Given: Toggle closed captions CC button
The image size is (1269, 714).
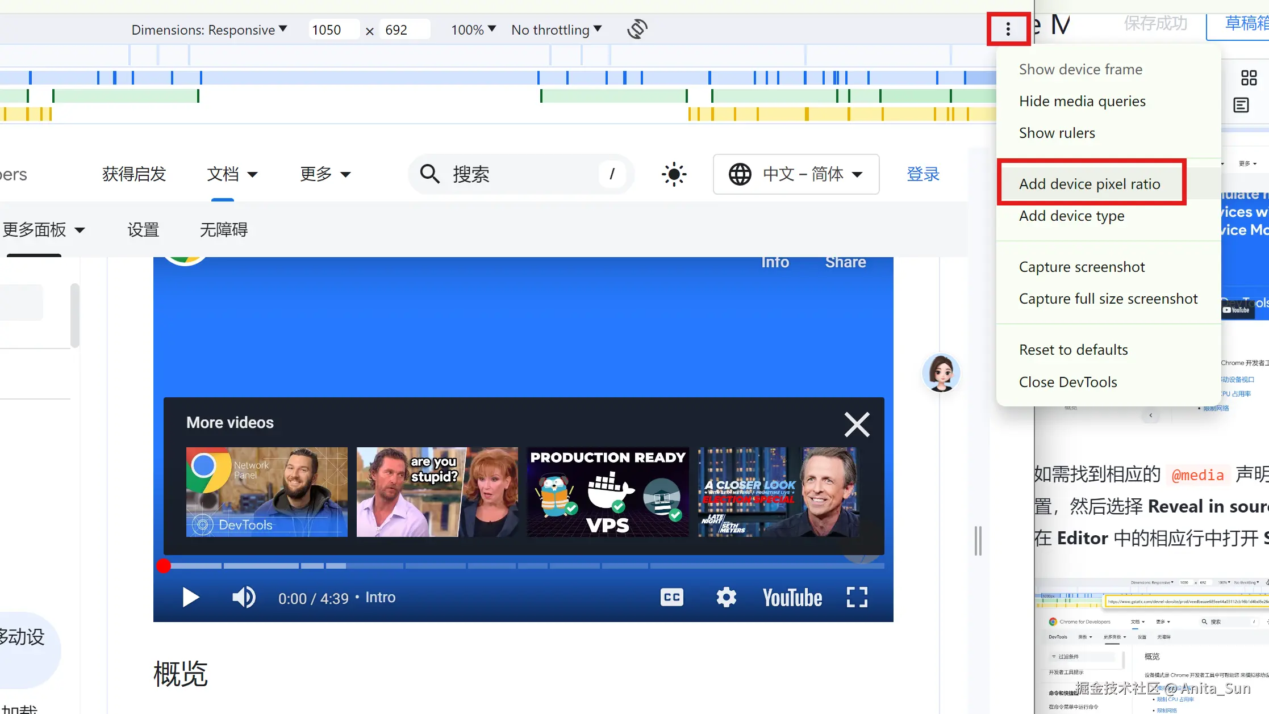Looking at the screenshot, I should (x=672, y=597).
